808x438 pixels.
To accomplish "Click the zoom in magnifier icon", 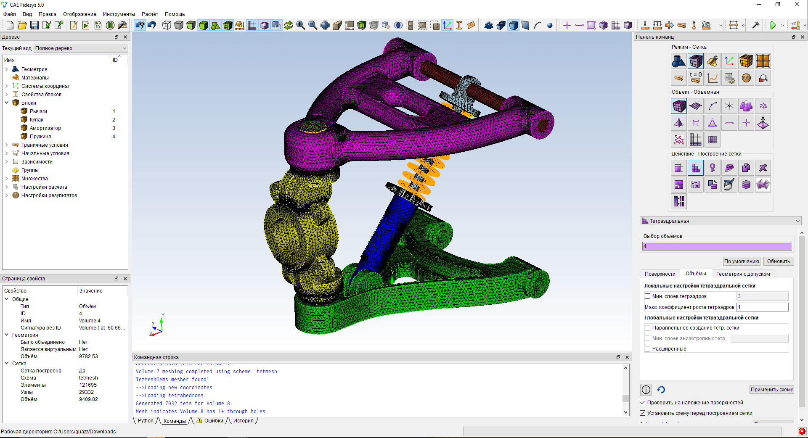I will coord(301,26).
